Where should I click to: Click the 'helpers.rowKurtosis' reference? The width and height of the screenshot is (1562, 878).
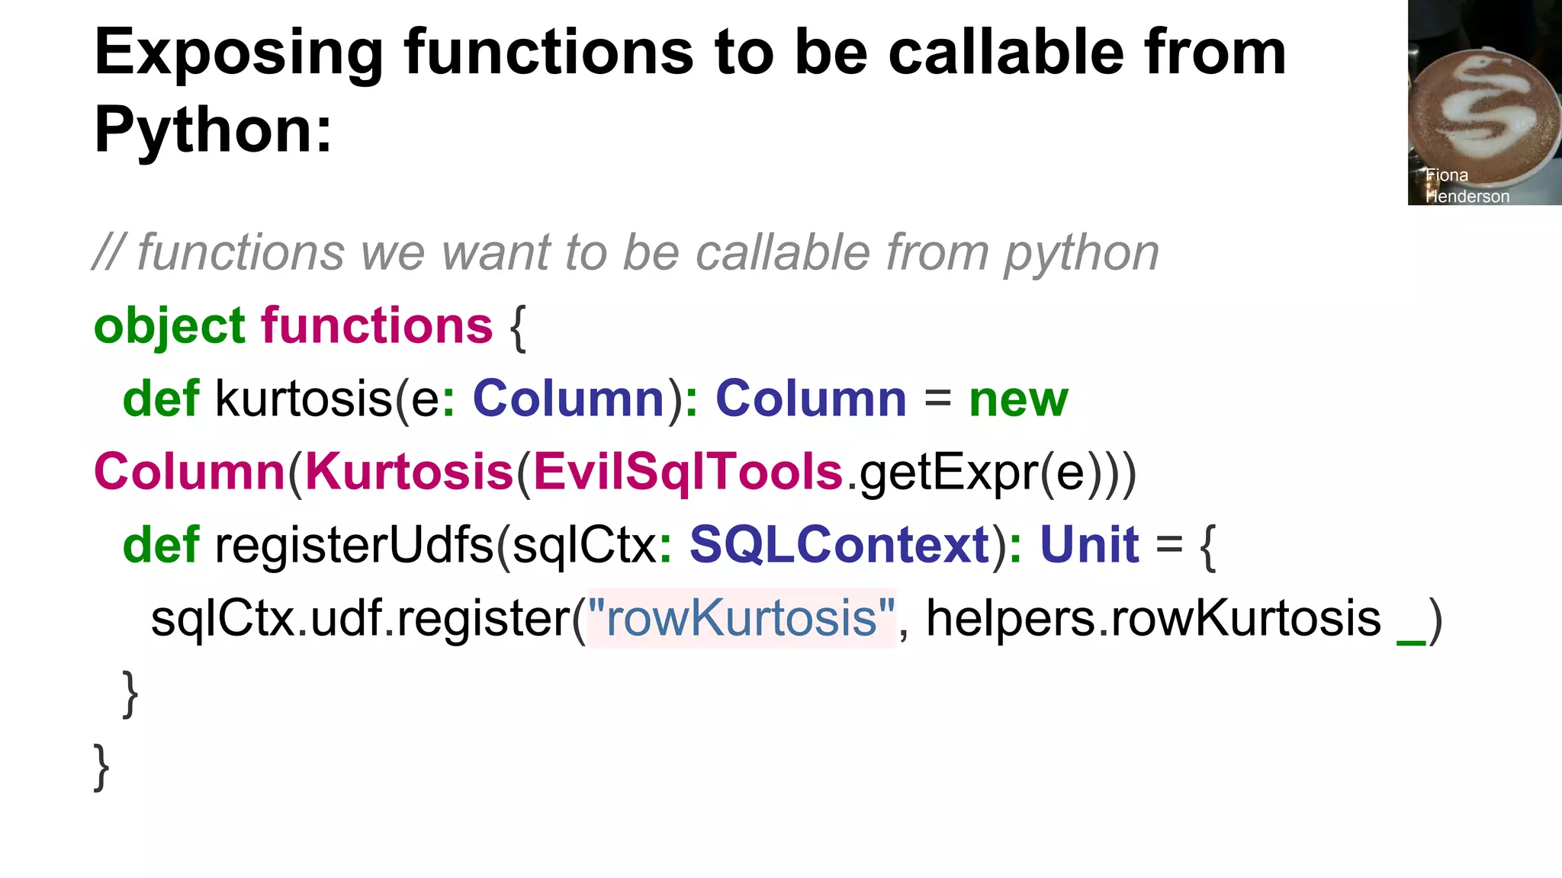(1153, 618)
